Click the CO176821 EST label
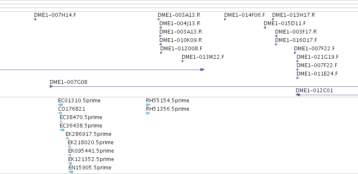 (x=72, y=109)
